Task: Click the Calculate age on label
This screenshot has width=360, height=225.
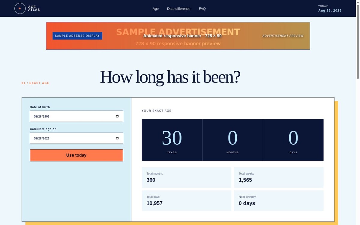Action: [43, 129]
